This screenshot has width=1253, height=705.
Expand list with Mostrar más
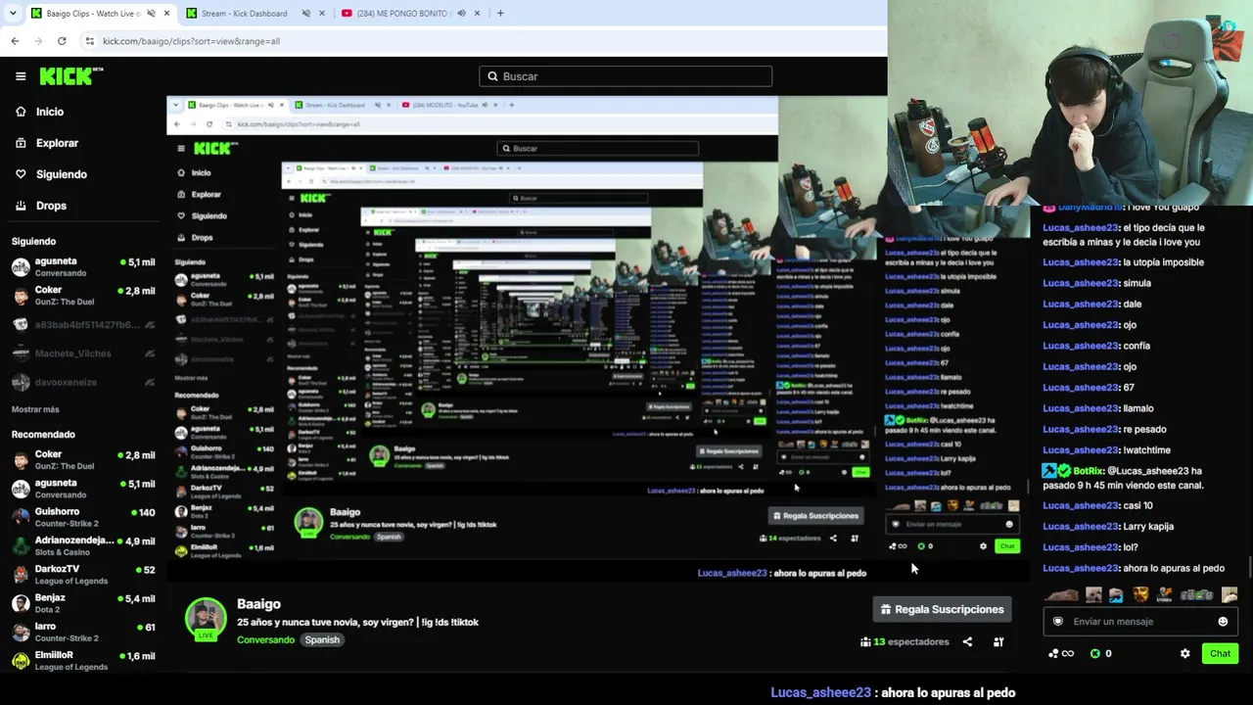(35, 409)
